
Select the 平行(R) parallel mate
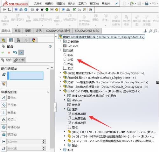click(9, 105)
